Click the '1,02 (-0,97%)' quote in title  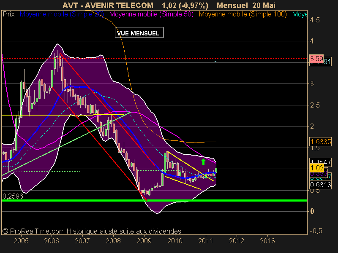pos(185,5)
